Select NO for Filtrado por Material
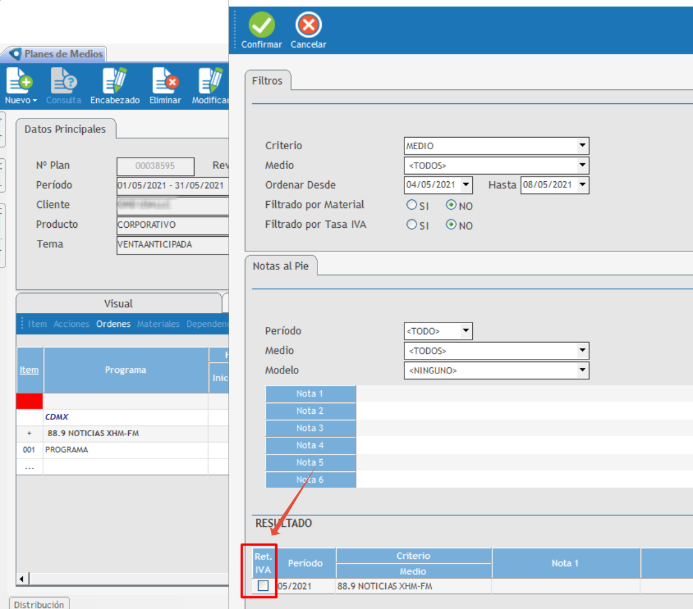This screenshot has width=693, height=609. coord(451,205)
